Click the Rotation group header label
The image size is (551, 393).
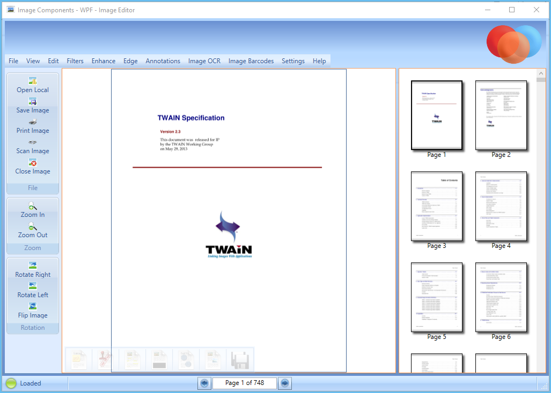pos(33,328)
